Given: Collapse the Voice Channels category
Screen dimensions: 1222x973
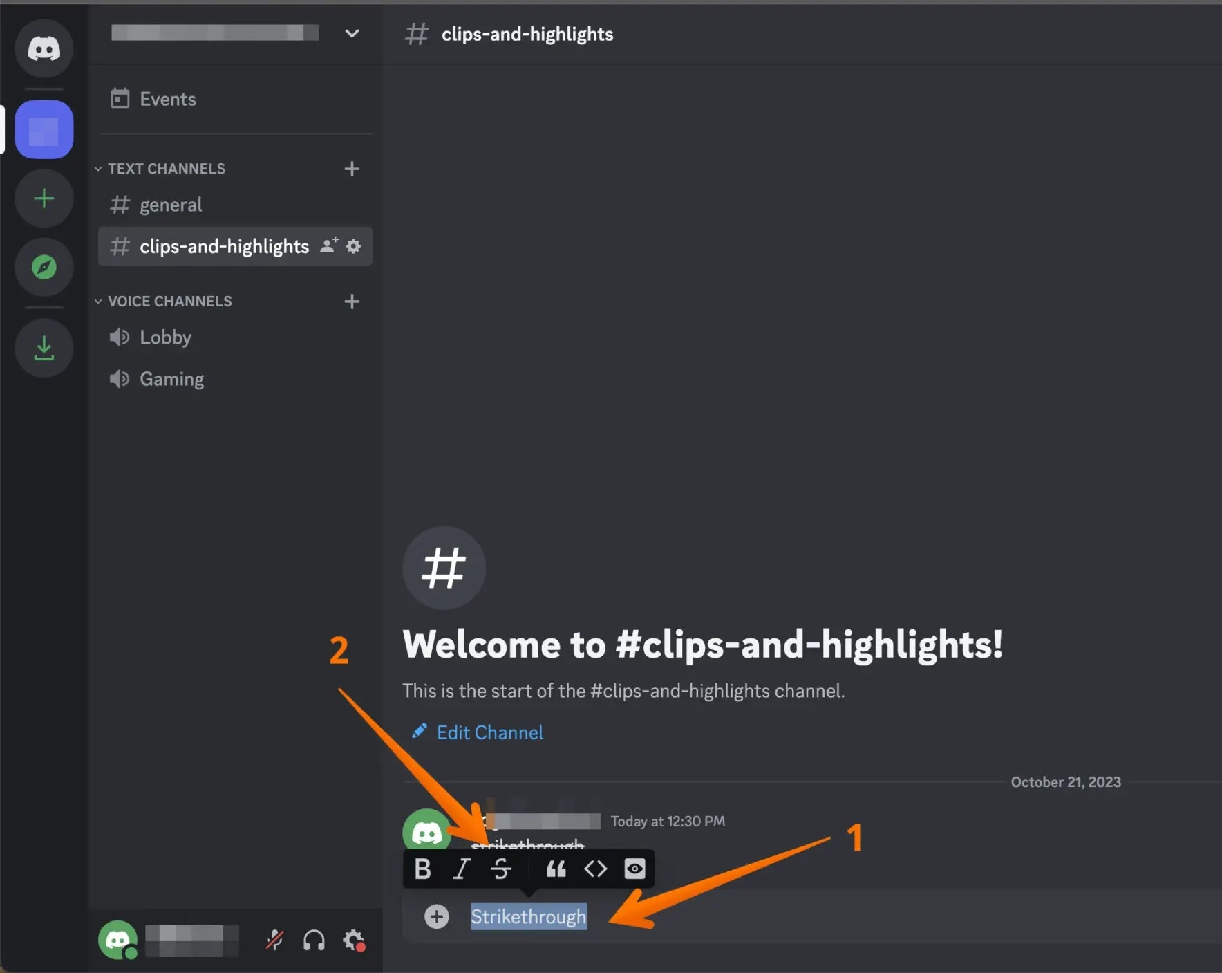Looking at the screenshot, I should point(97,301).
